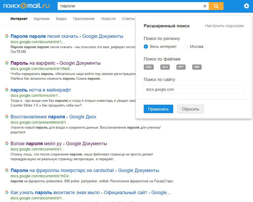Image resolution: width=253 pixels, height=202 pixels.
Task: Switch to the Ответы tab
Action: click(x=128, y=19)
